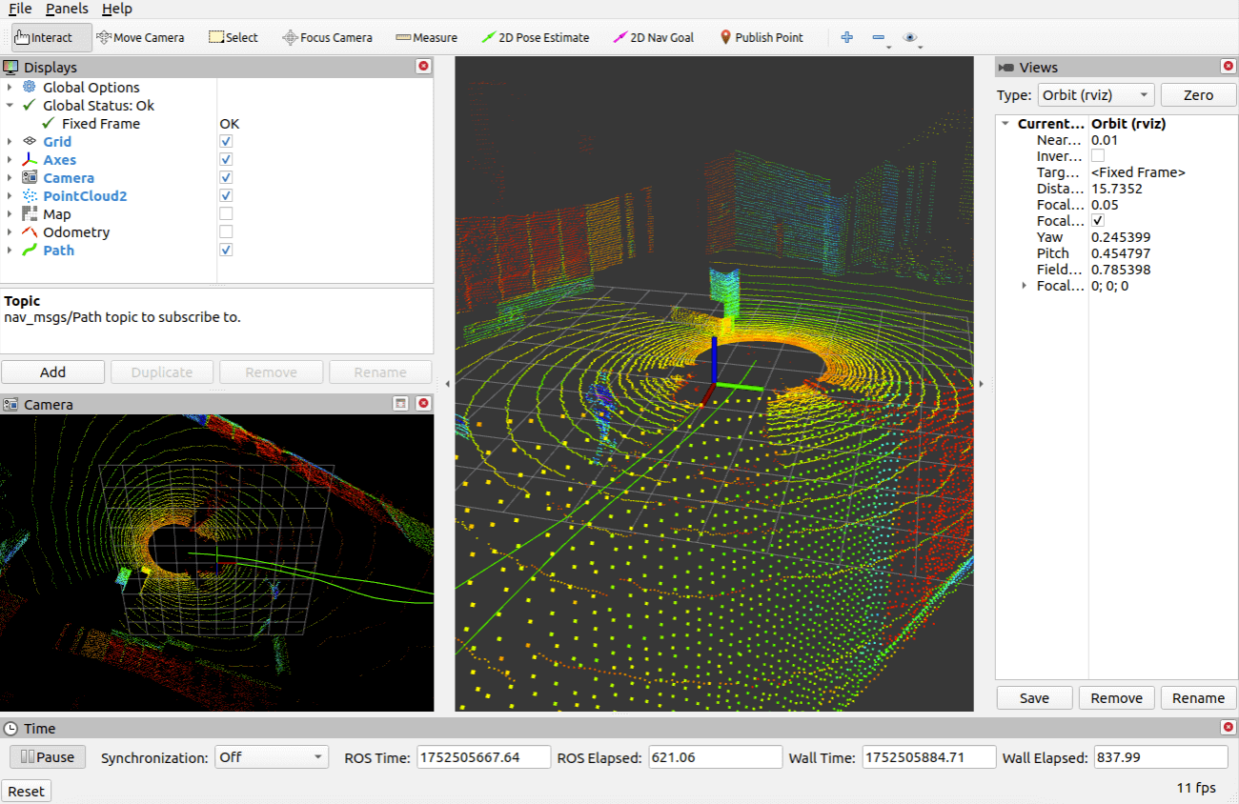Click the plus icon to add a tool
Viewport: 1239px width, 804px height.
(846, 38)
